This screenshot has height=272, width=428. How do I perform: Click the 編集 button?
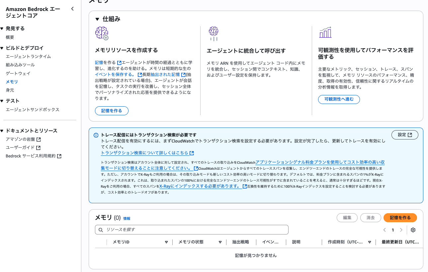tap(347, 218)
